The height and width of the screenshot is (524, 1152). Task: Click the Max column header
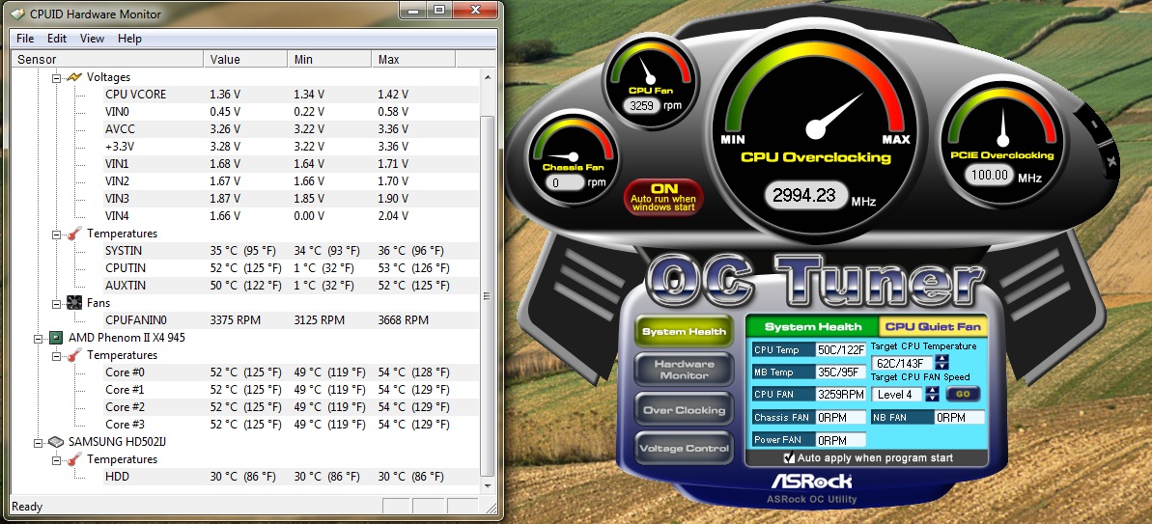pos(413,60)
